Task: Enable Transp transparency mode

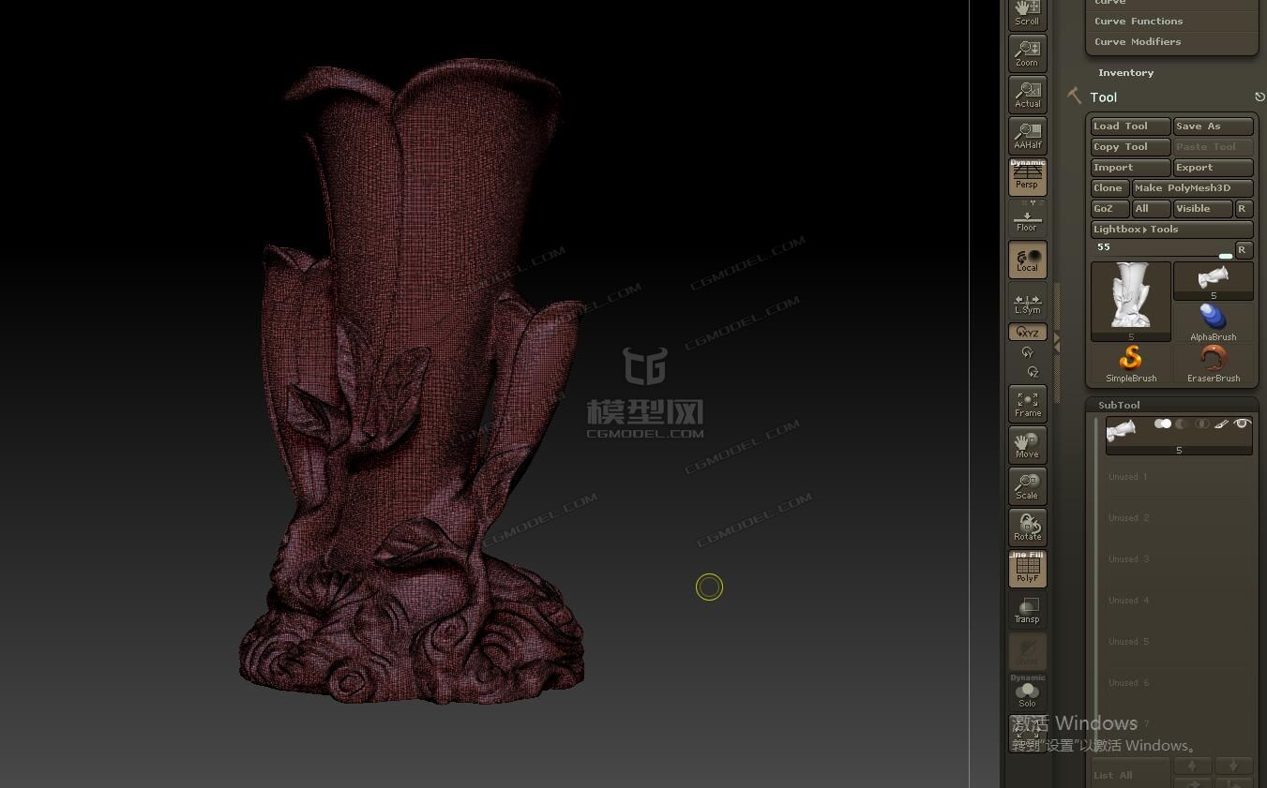Action: [x=1027, y=610]
